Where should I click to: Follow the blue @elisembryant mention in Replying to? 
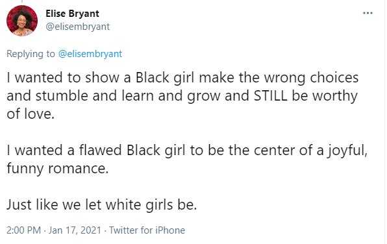click(90, 54)
